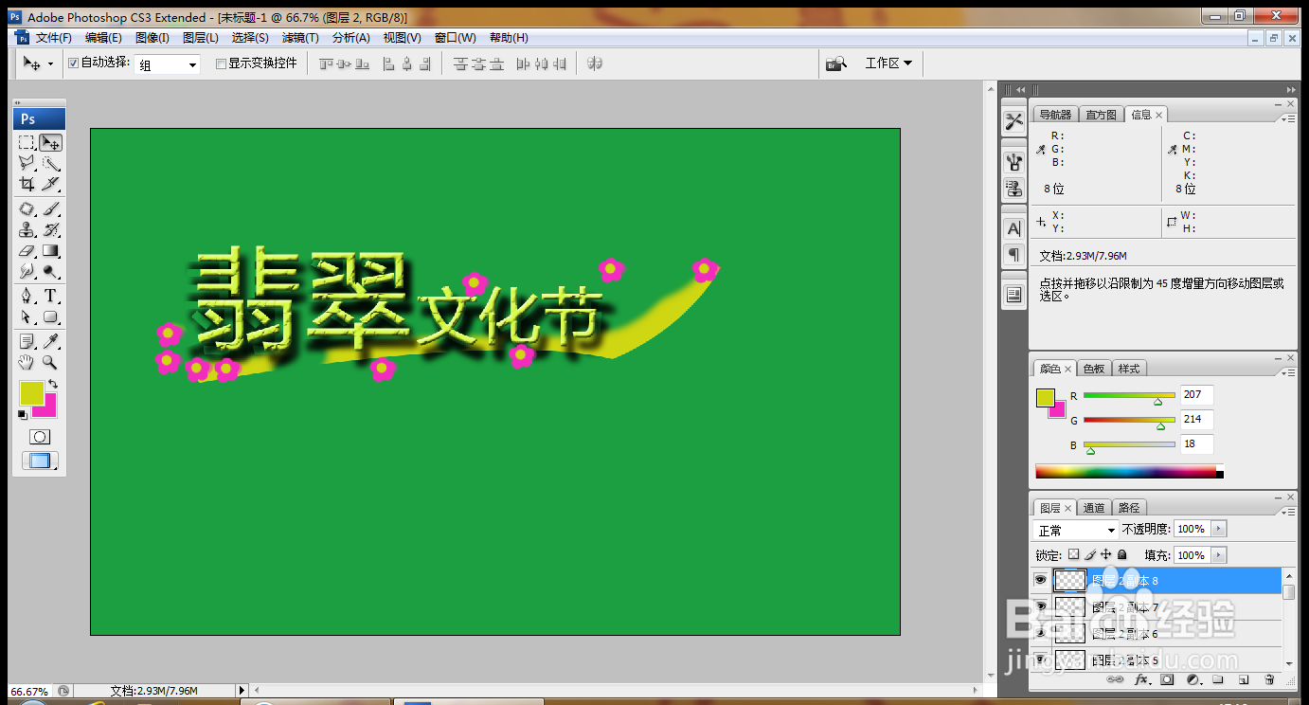
Task: Select the Crop tool
Action: click(27, 184)
